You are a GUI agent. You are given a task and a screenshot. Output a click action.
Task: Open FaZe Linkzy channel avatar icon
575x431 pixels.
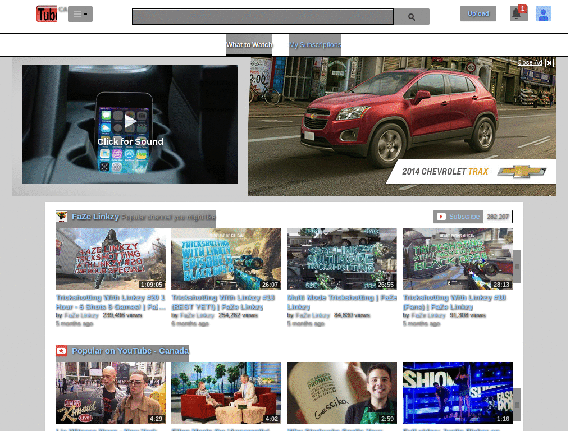coord(61,217)
